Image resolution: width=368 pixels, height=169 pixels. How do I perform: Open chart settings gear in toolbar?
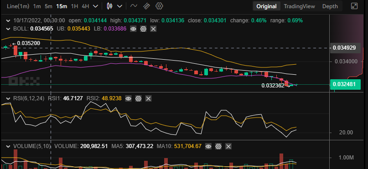[x=159, y=6]
